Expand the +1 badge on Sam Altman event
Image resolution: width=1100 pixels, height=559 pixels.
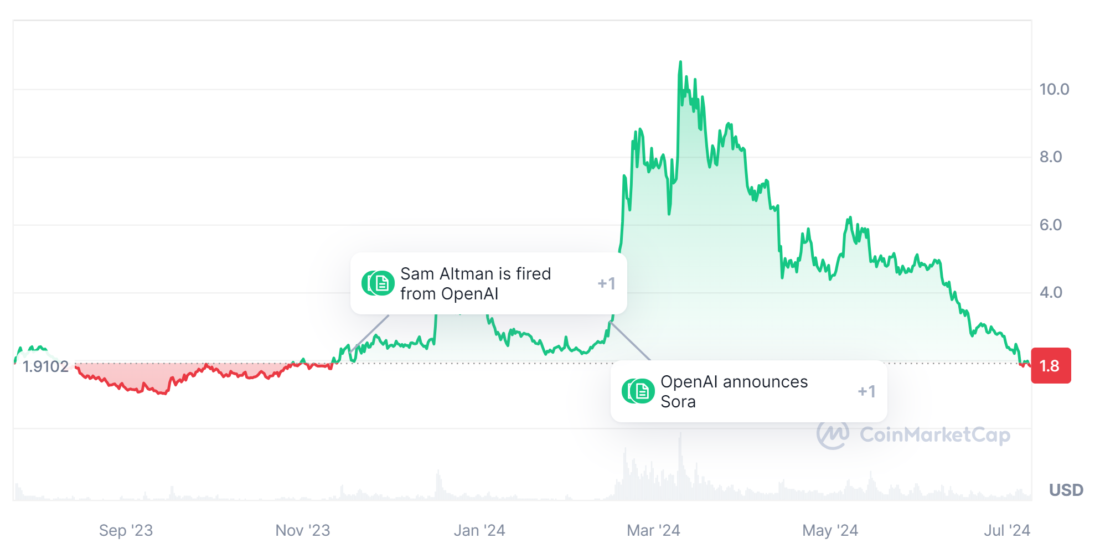[x=606, y=283]
